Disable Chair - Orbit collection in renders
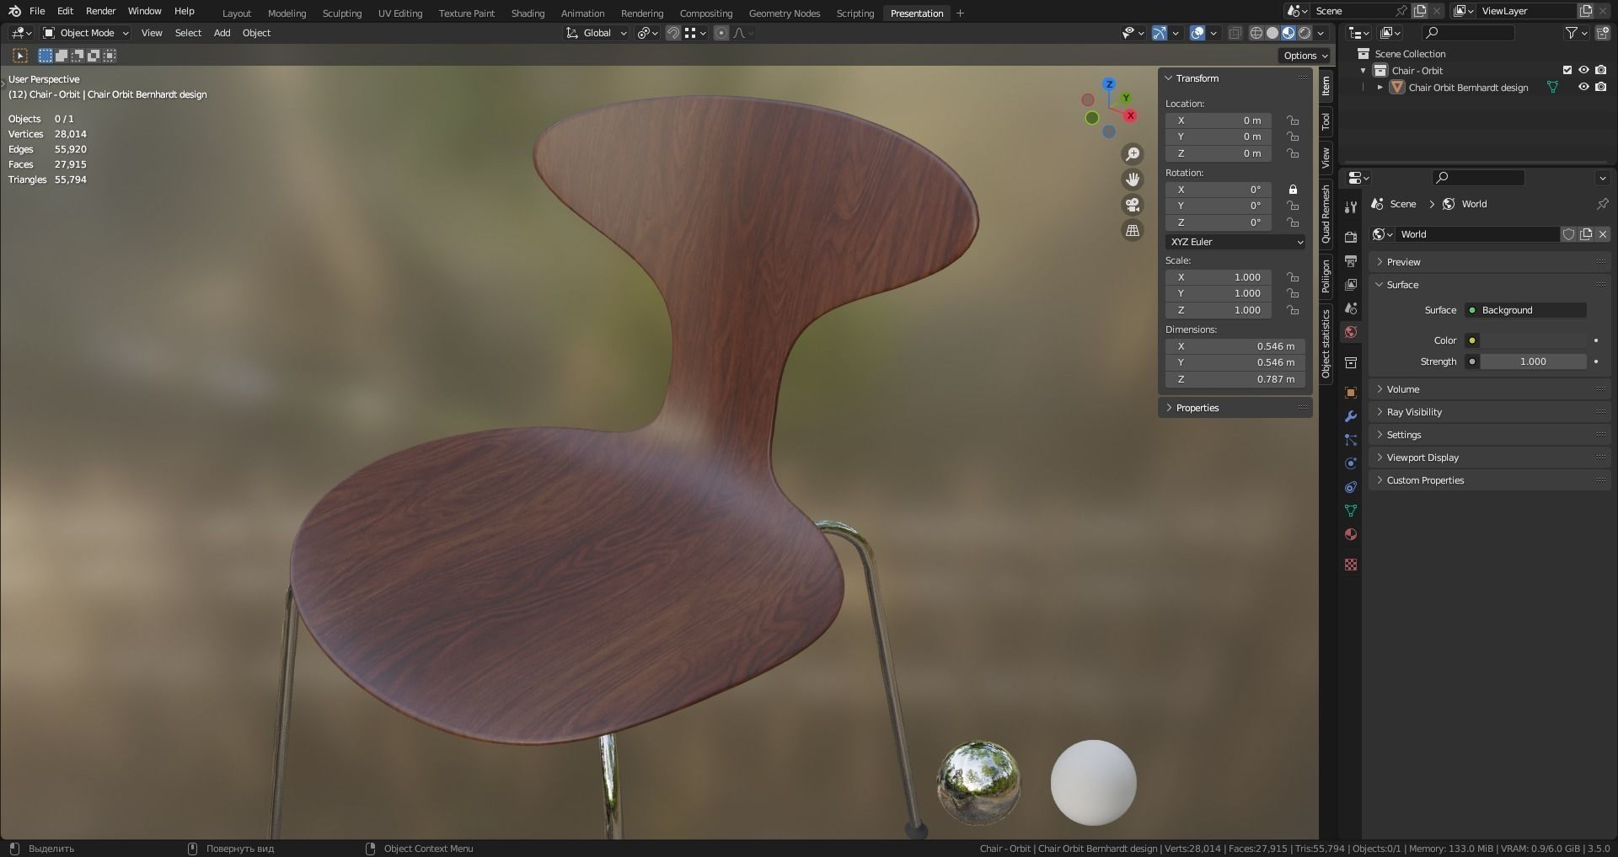Image resolution: width=1618 pixels, height=857 pixels. (1600, 71)
